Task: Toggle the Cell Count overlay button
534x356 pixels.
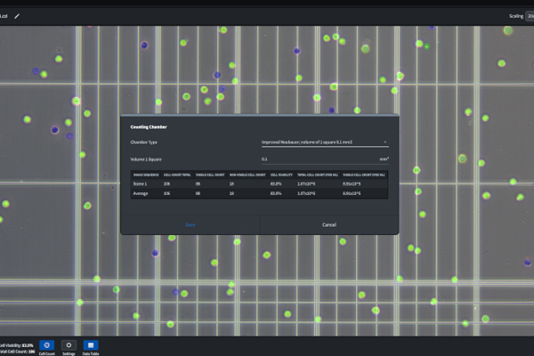Action: [47, 345]
